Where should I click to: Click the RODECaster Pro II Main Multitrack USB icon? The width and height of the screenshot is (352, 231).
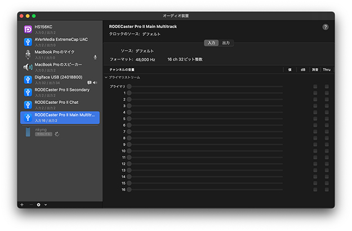point(28,117)
